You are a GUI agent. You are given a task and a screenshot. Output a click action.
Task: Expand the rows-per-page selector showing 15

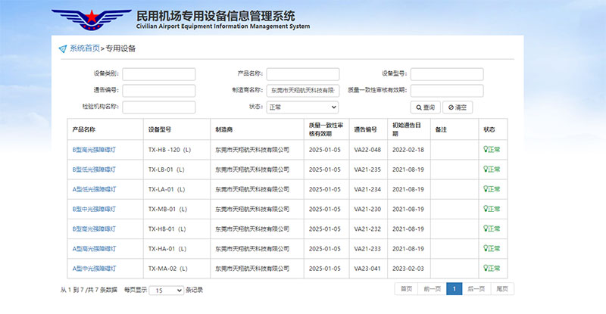click(166, 290)
